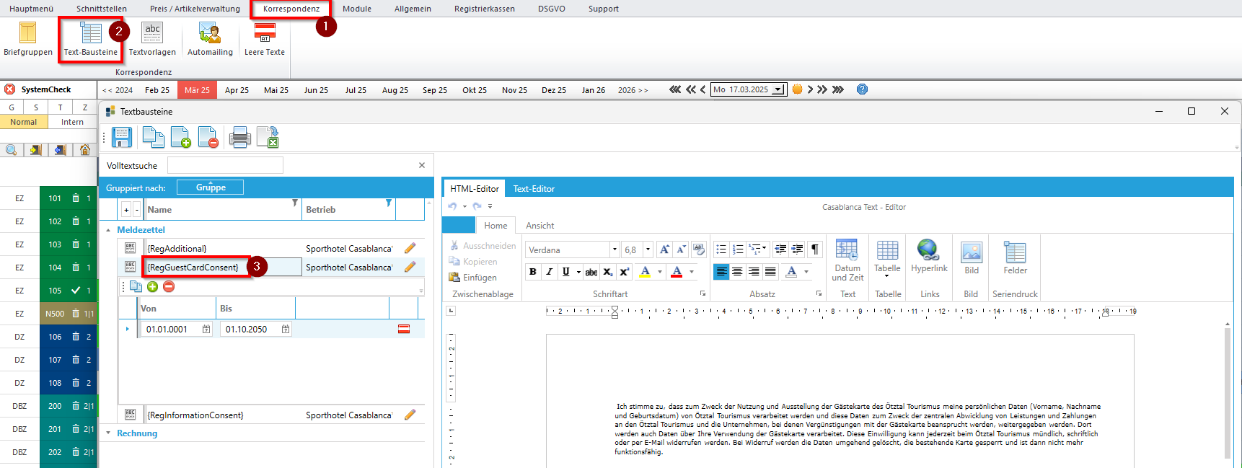Clear formatting with the eraser icon

pos(698,250)
